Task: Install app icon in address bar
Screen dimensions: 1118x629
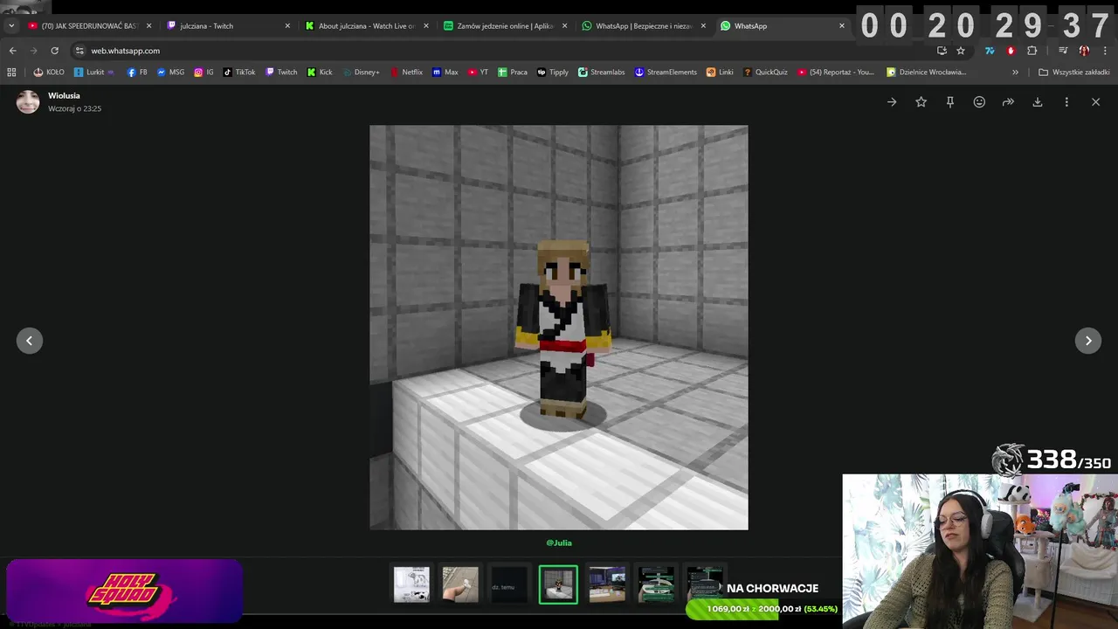Action: click(x=942, y=51)
